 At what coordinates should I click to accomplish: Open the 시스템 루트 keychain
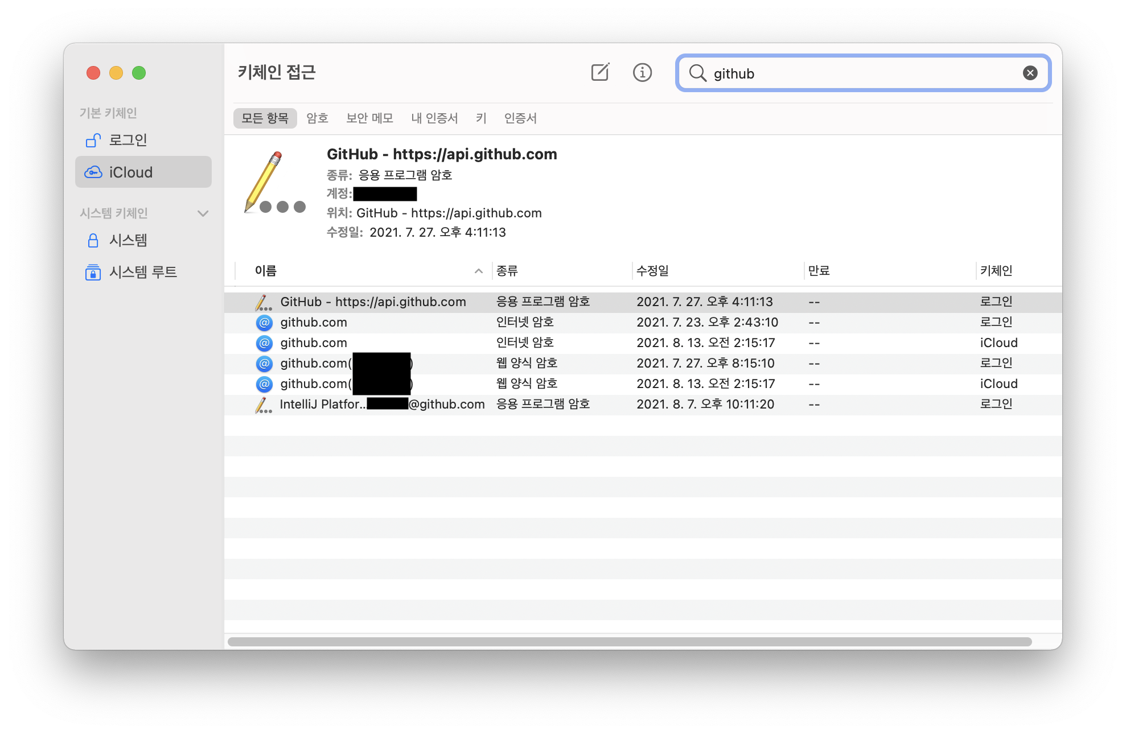pyautogui.click(x=143, y=272)
